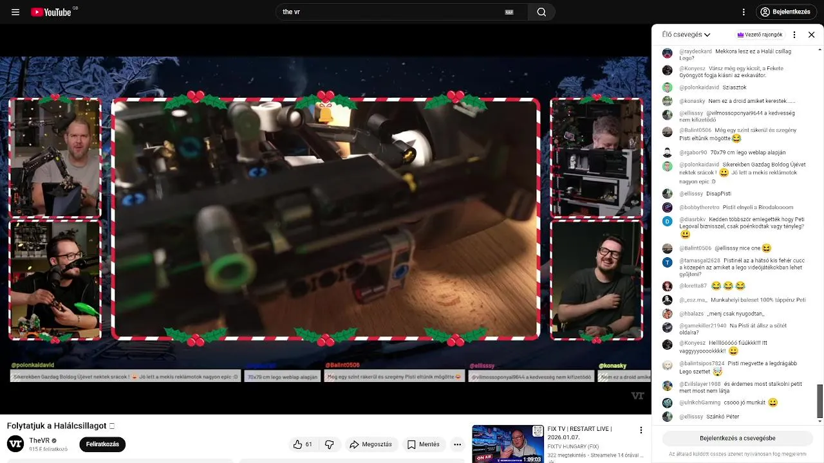Click chat message 'Munkahelyi baleset 100% táppénz Peti'

(758, 300)
